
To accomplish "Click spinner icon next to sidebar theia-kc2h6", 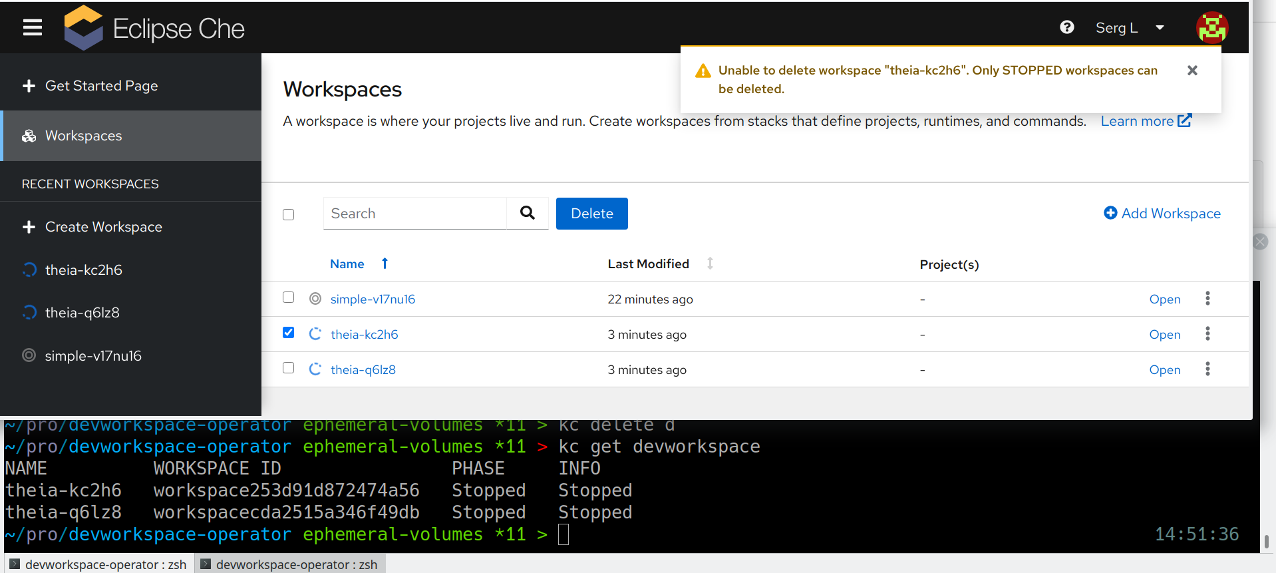I will tap(29, 270).
